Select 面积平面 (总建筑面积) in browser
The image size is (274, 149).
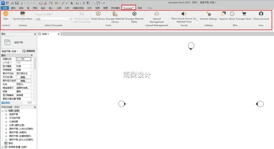20,136
